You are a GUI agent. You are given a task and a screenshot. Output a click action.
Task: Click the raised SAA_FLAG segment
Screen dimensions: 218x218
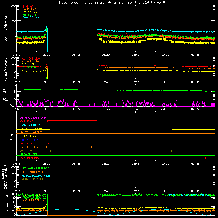[71, 143]
